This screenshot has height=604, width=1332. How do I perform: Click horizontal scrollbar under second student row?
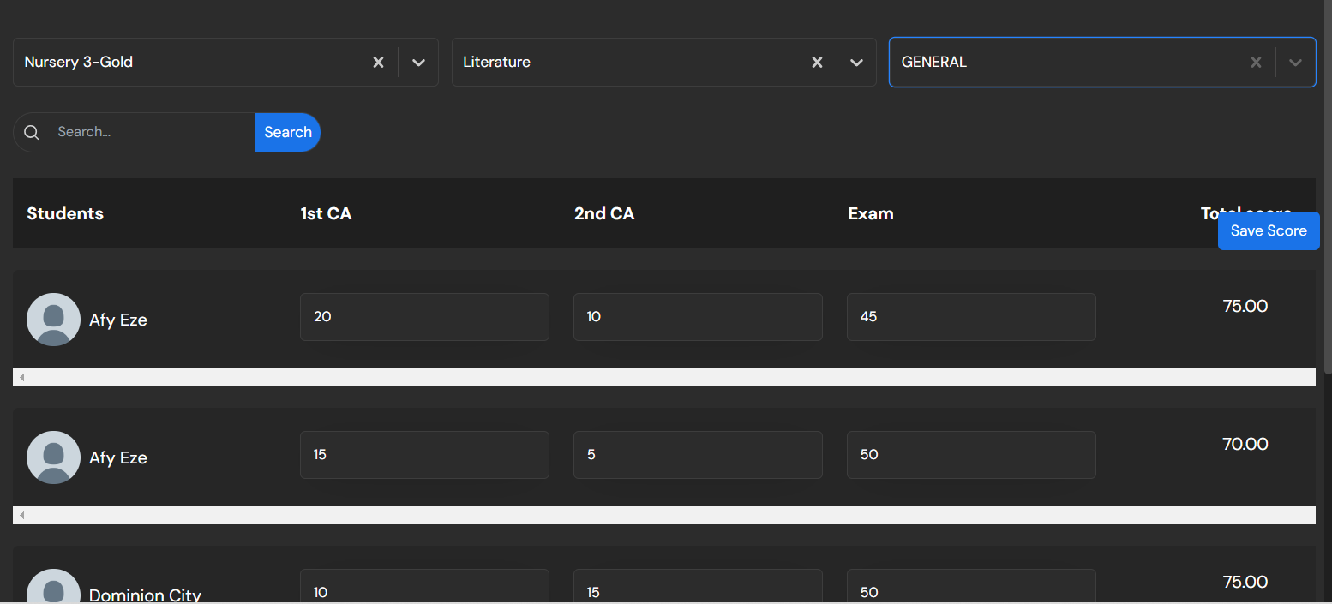click(x=663, y=516)
